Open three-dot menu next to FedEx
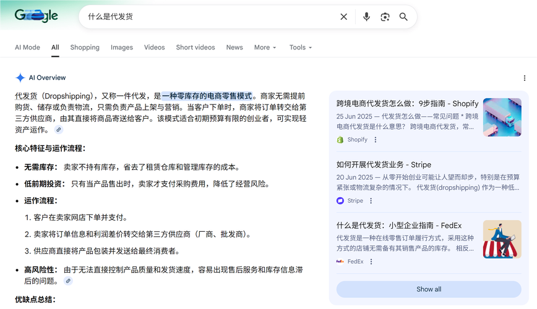537x309 pixels. click(x=371, y=261)
